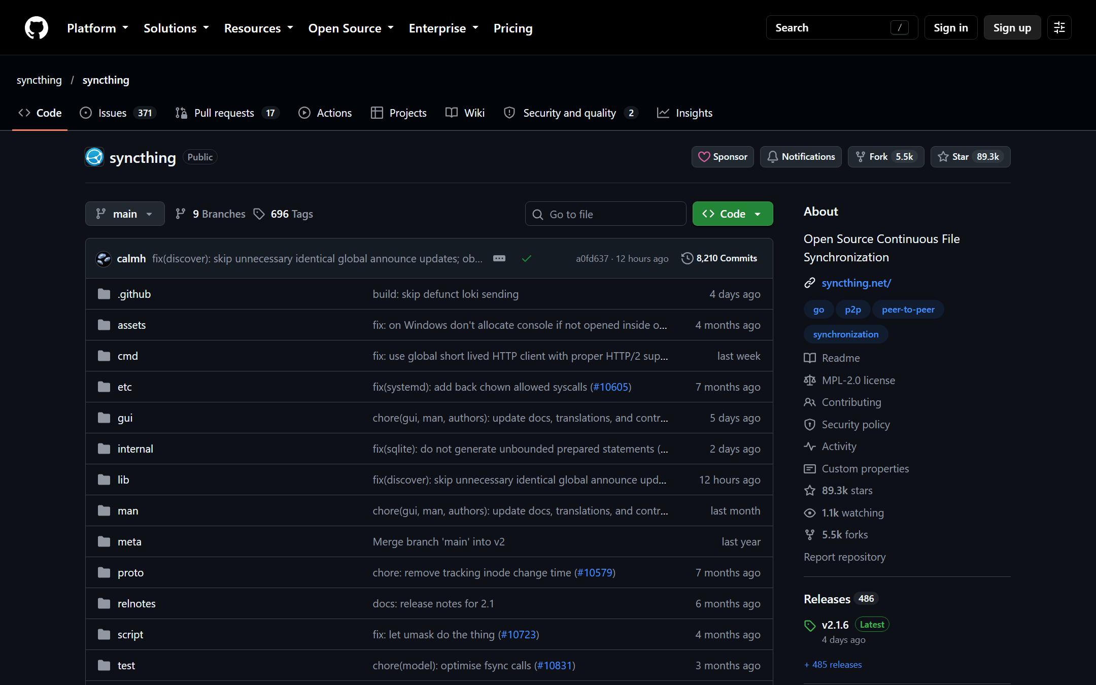Click the Go to file input

click(606, 214)
